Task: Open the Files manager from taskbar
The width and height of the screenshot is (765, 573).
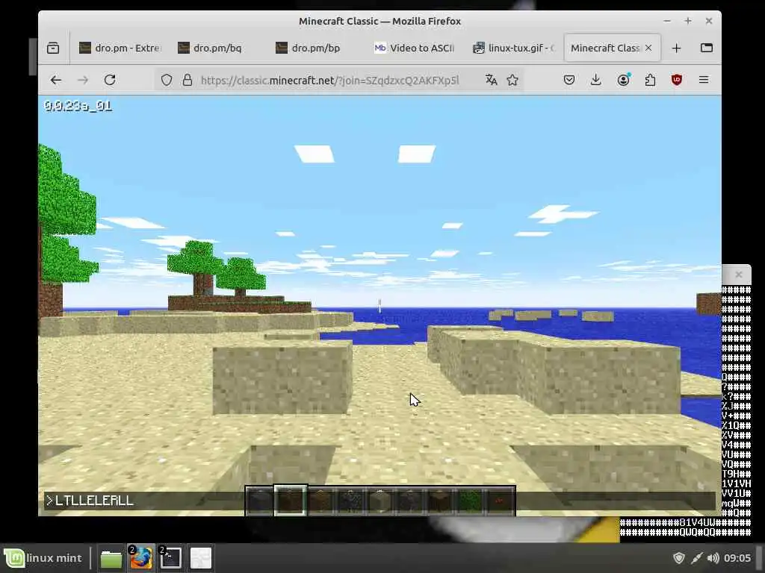Action: (111, 558)
